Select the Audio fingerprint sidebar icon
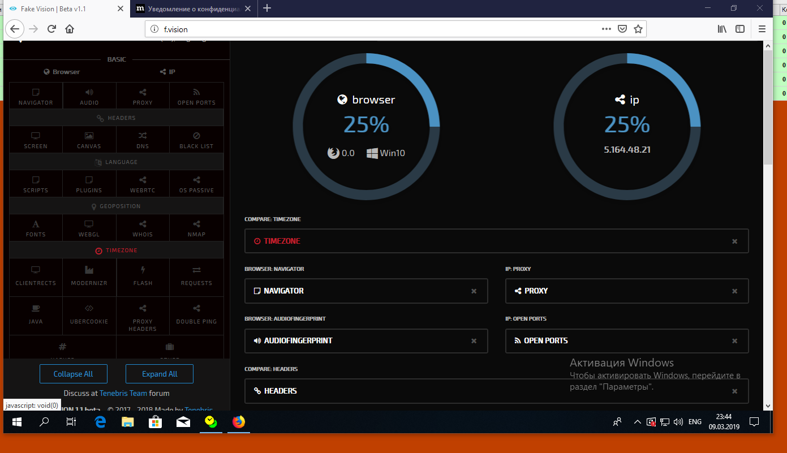Viewport: 787px width, 453px height. point(89,96)
